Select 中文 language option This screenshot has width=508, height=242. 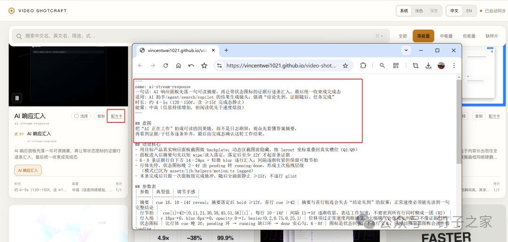[454, 11]
